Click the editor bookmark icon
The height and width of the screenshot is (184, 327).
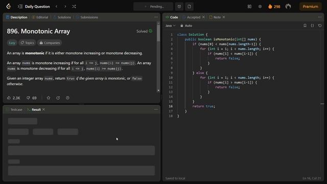[x=305, y=26]
